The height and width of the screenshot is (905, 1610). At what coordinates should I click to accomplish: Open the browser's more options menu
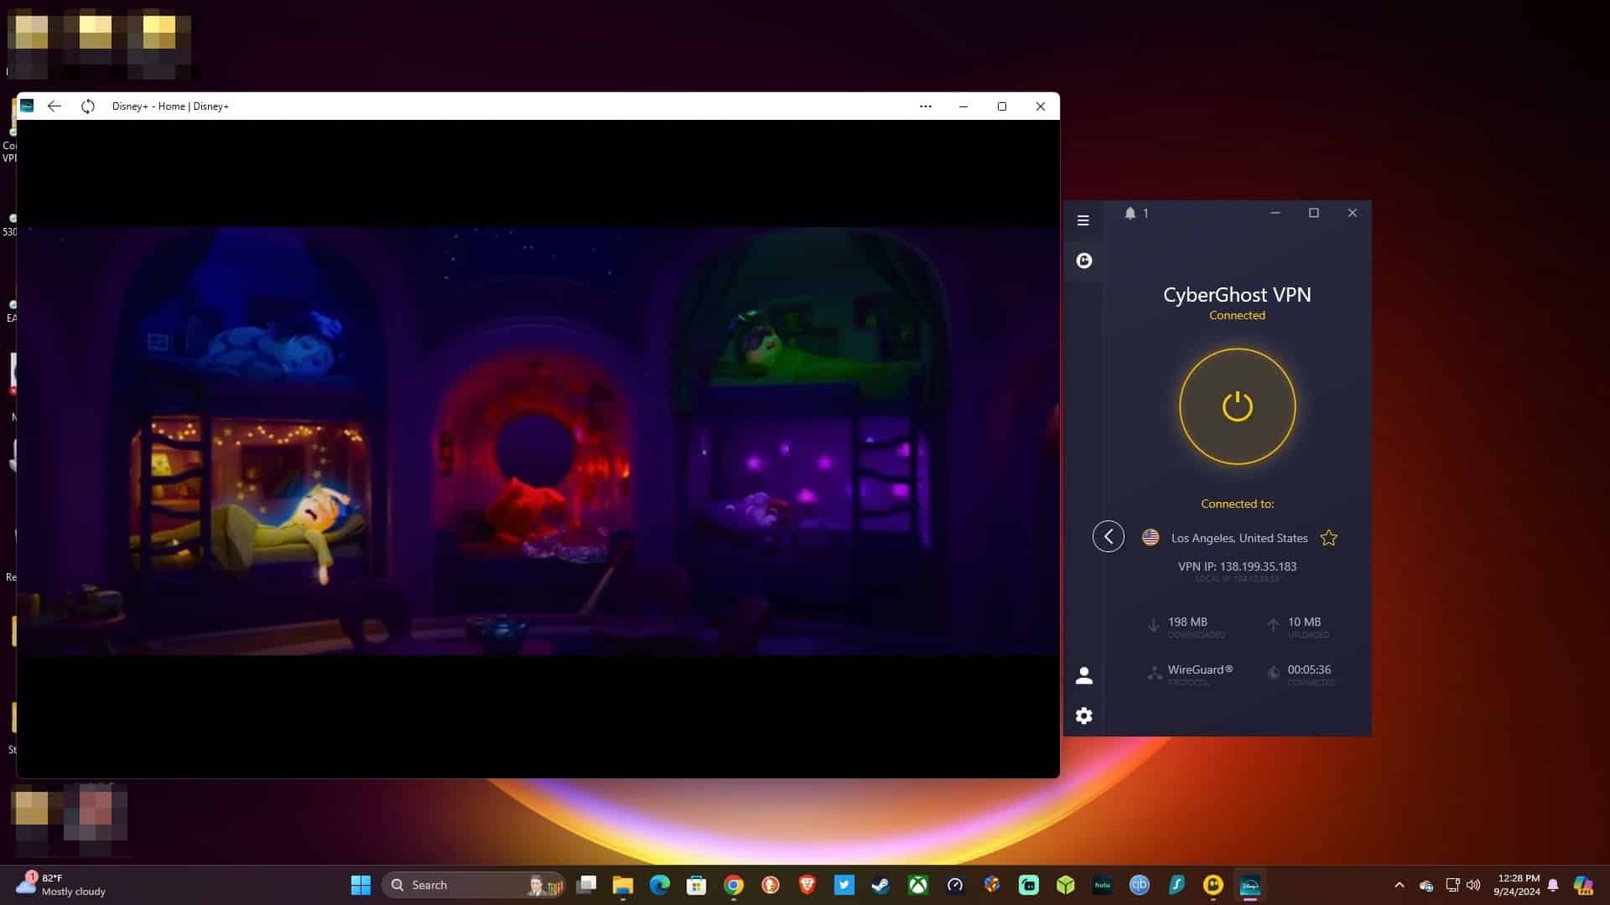pyautogui.click(x=926, y=106)
